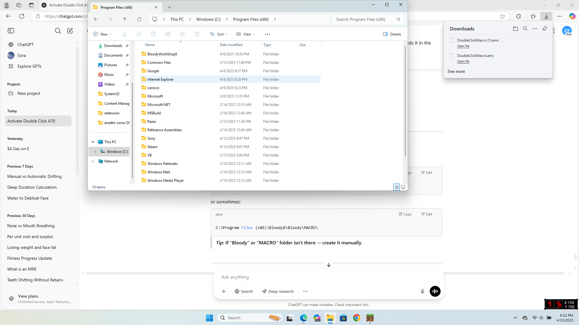
Task: Refresh the Program Files (x86) folder view
Action: [139, 19]
